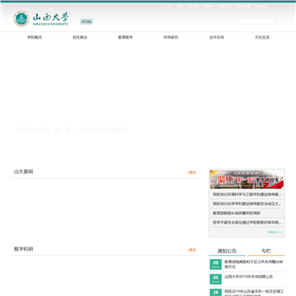
Task: Open the 招生就业 navigation menu
Action: [80, 37]
